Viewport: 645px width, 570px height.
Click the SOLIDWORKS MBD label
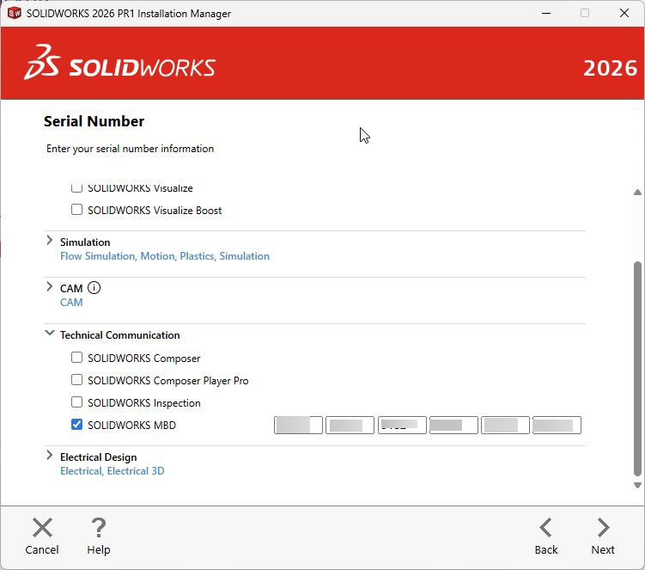(x=131, y=425)
